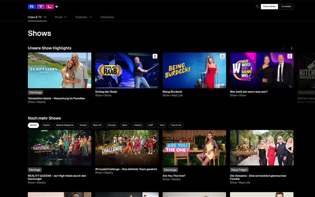The height and width of the screenshot is (197, 315).
Task: Click the Noch mehr Shows heading
Action: tap(44, 118)
